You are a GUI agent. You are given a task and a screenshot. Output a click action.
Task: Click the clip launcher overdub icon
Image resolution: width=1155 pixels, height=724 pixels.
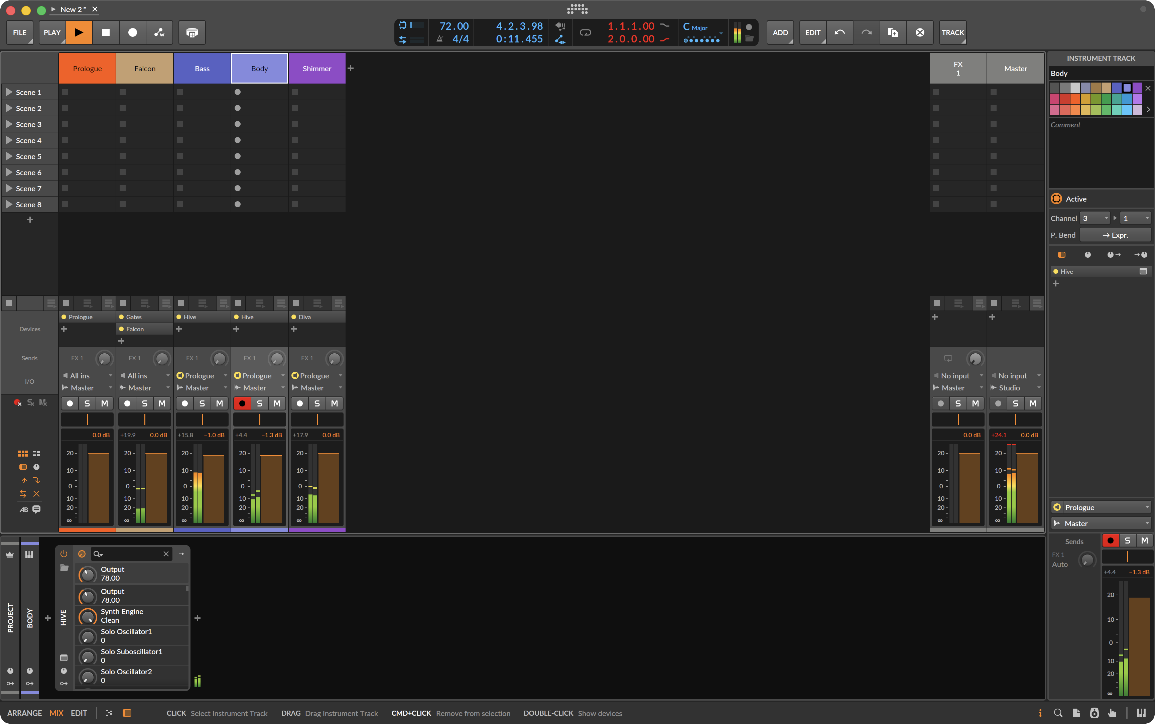point(192,32)
